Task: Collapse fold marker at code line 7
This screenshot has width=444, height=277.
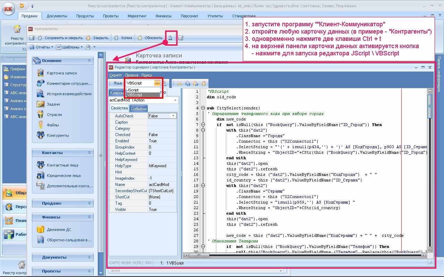Action: 203,125
